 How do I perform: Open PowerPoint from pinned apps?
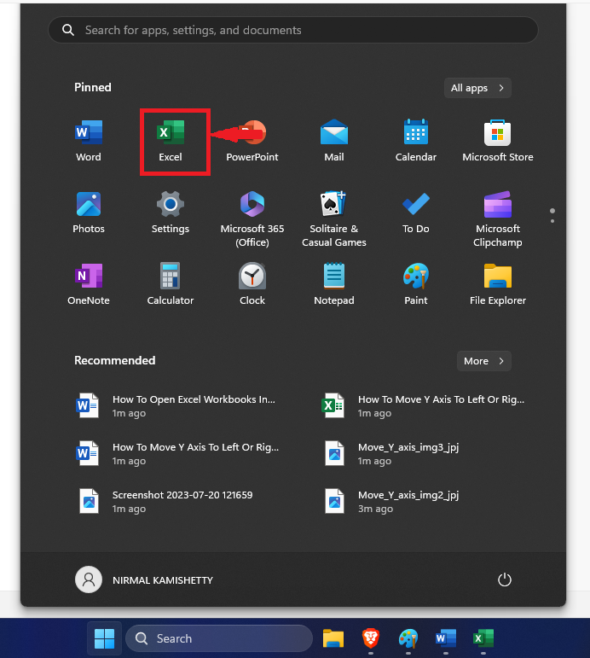tap(252, 142)
